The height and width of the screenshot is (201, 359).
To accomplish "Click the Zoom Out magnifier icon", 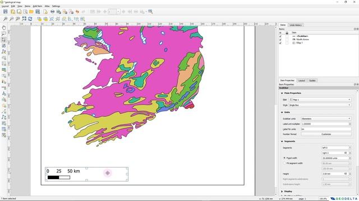I will point(11,18).
